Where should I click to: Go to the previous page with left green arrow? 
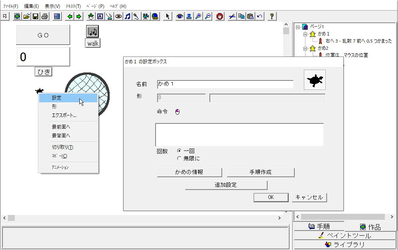pos(70,16)
